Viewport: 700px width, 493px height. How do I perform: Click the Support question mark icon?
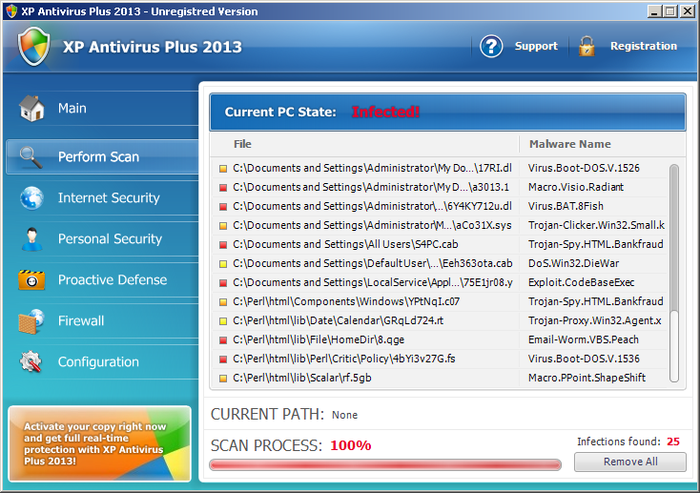tap(491, 46)
